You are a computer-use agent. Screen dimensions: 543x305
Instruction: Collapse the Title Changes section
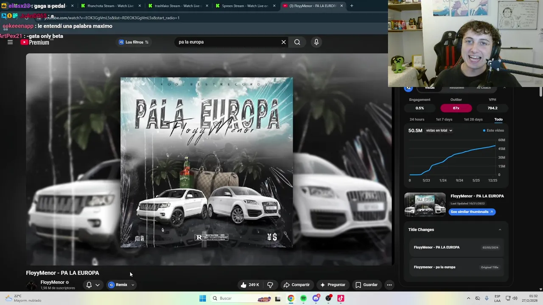tap(500, 230)
